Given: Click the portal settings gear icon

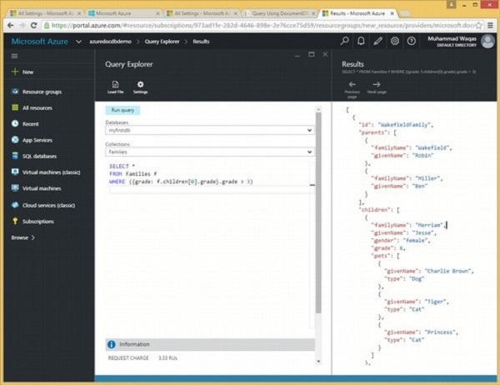Looking at the screenshot, I should click(x=395, y=41).
